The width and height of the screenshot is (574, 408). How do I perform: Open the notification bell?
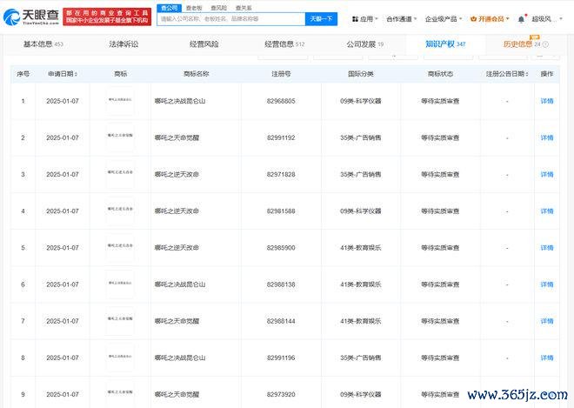tap(521, 19)
